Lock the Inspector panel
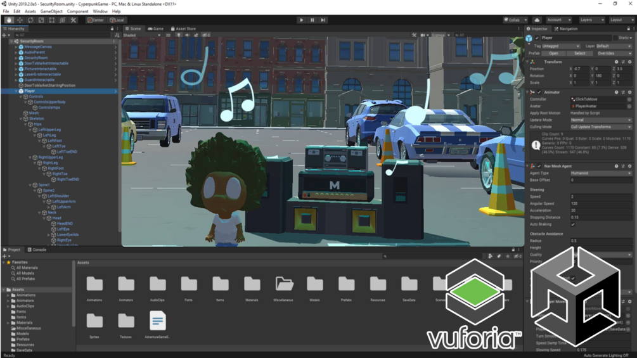637x358 pixels. pyautogui.click(x=628, y=29)
